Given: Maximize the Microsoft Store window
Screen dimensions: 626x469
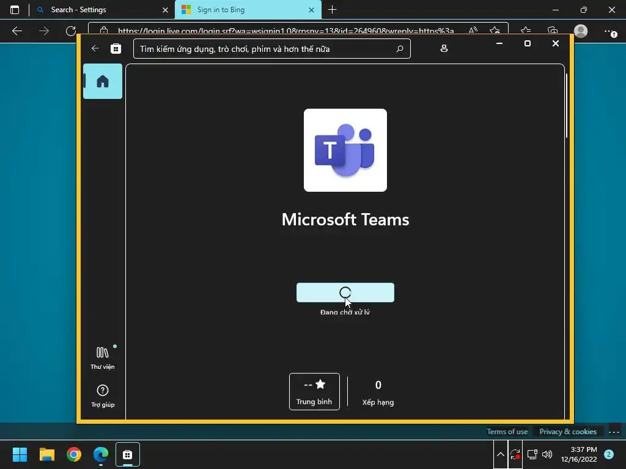Looking at the screenshot, I should (x=528, y=43).
